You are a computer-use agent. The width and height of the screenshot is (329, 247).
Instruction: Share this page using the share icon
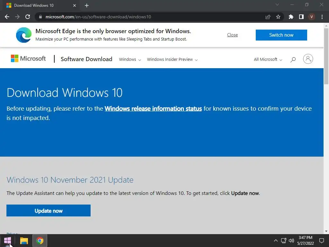[x=268, y=17]
